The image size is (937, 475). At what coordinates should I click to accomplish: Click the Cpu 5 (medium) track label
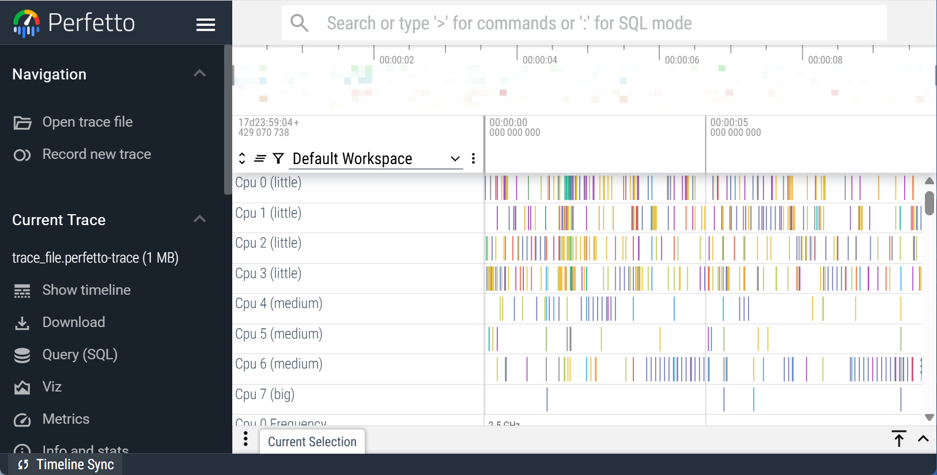pos(279,334)
